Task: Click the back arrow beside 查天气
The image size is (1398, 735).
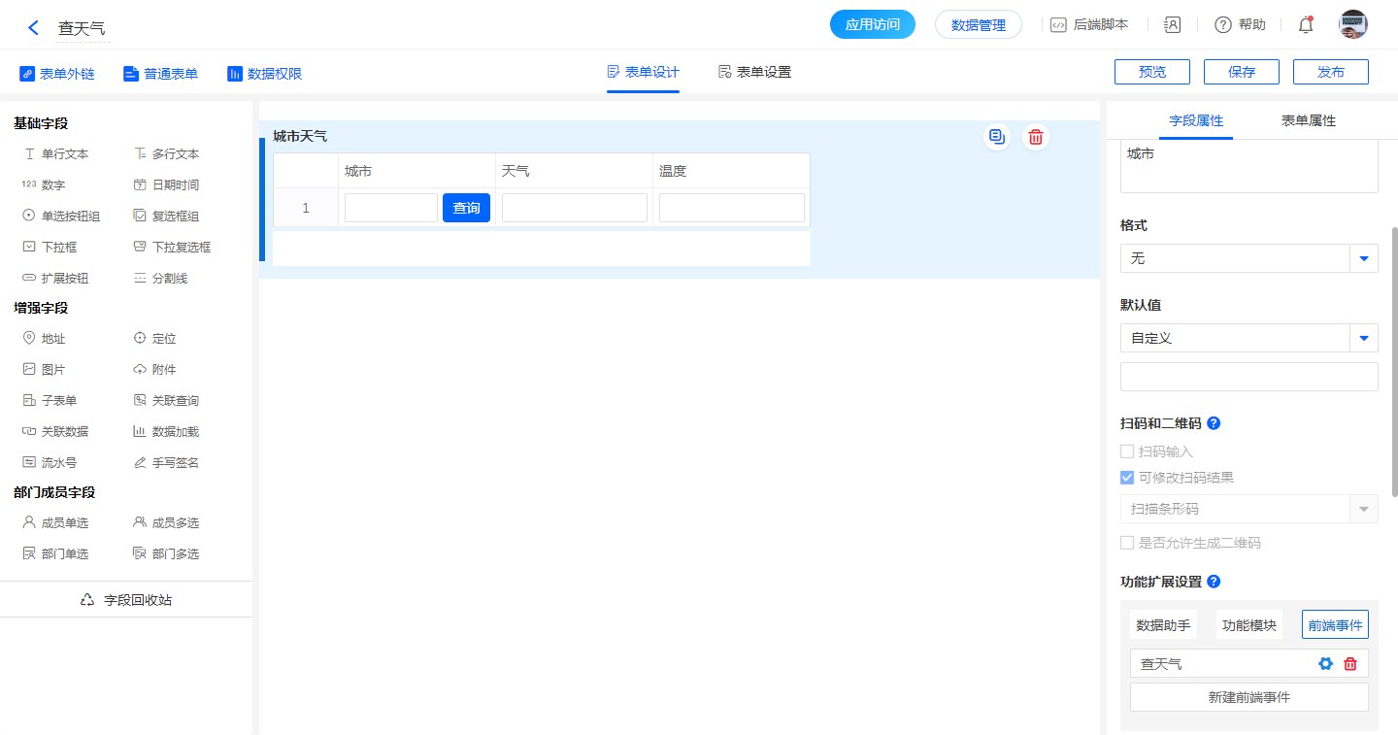Action: click(x=34, y=28)
